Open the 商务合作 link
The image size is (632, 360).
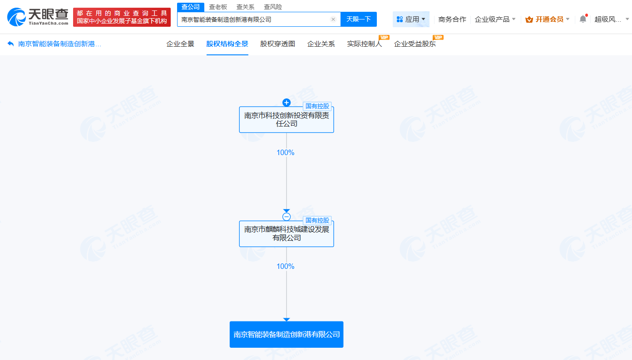pyautogui.click(x=453, y=19)
